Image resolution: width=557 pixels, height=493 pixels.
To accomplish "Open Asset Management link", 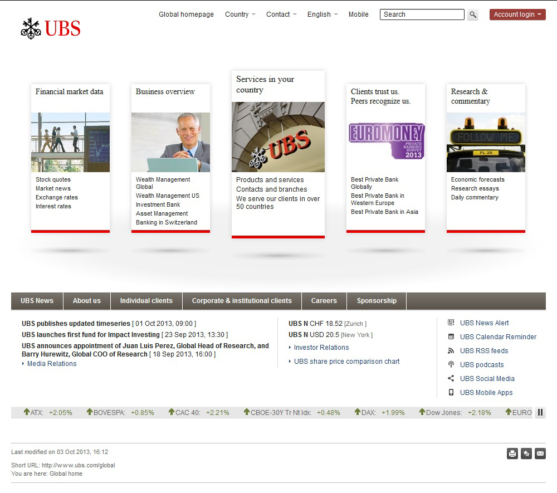I will pyautogui.click(x=162, y=213).
